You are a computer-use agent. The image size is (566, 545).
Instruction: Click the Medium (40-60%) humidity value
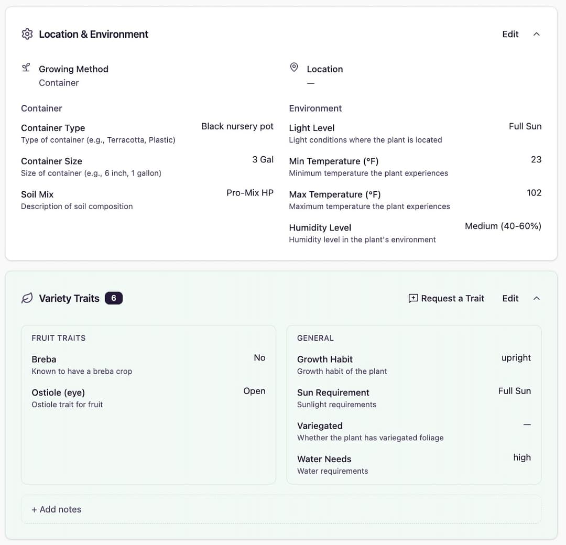tap(503, 226)
